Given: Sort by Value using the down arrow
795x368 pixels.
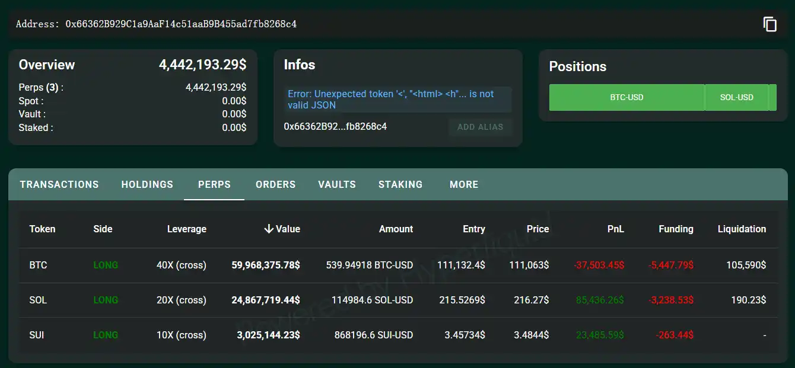Looking at the screenshot, I should pos(269,229).
